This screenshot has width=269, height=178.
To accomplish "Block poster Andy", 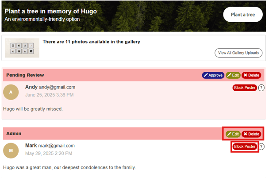I will coord(245,88).
